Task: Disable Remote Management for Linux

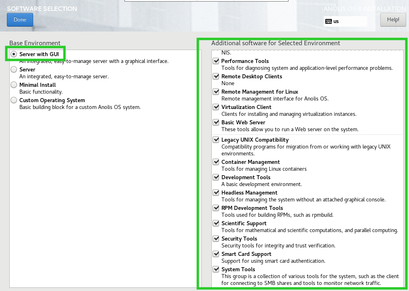Action: 216,92
